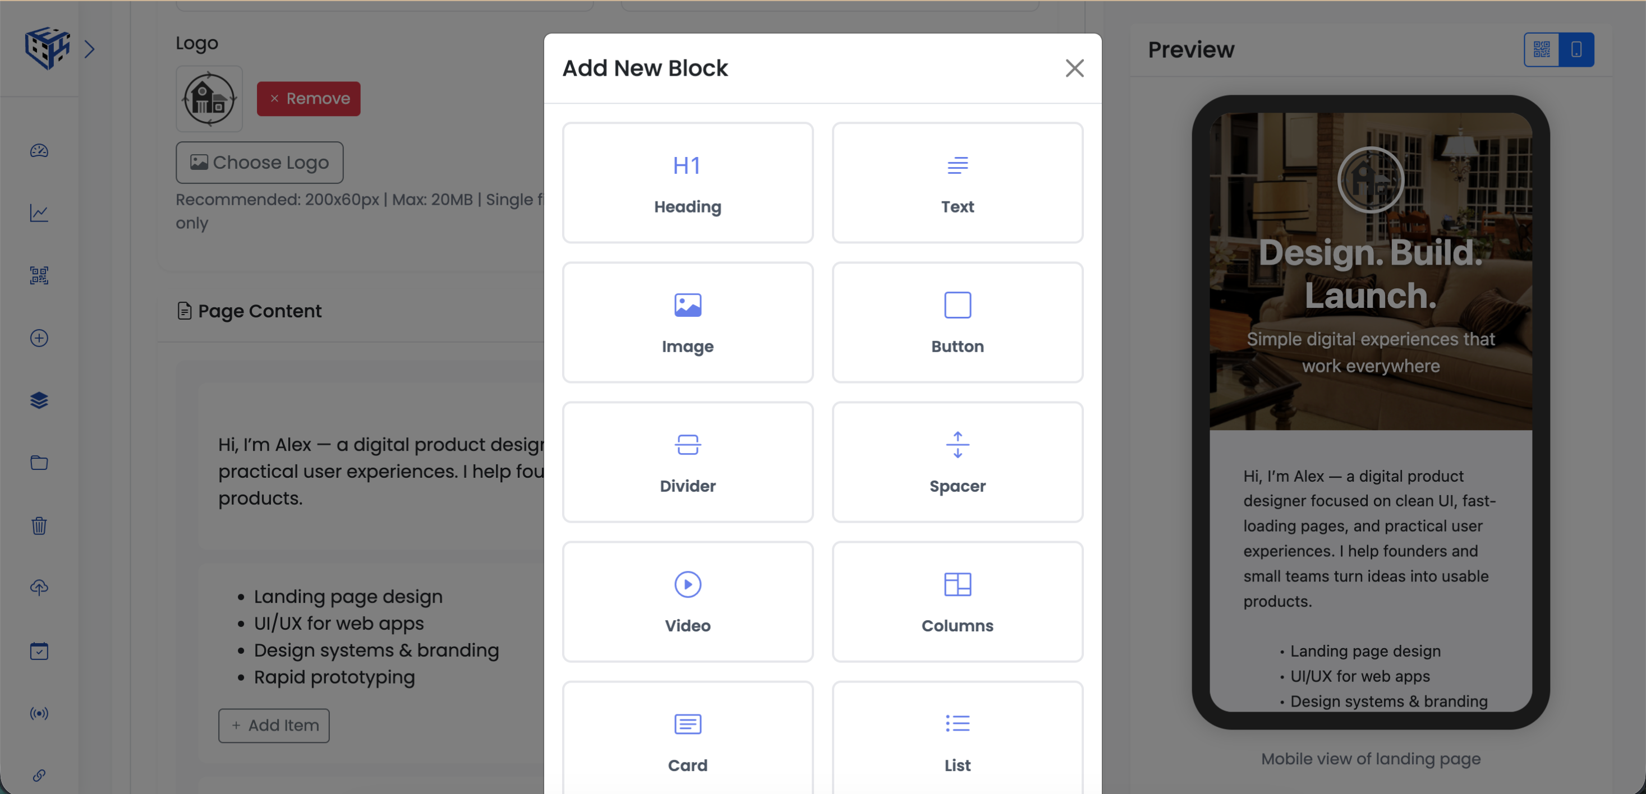This screenshot has height=794, width=1646.
Task: Switch preview to QR code view
Action: coord(1542,49)
